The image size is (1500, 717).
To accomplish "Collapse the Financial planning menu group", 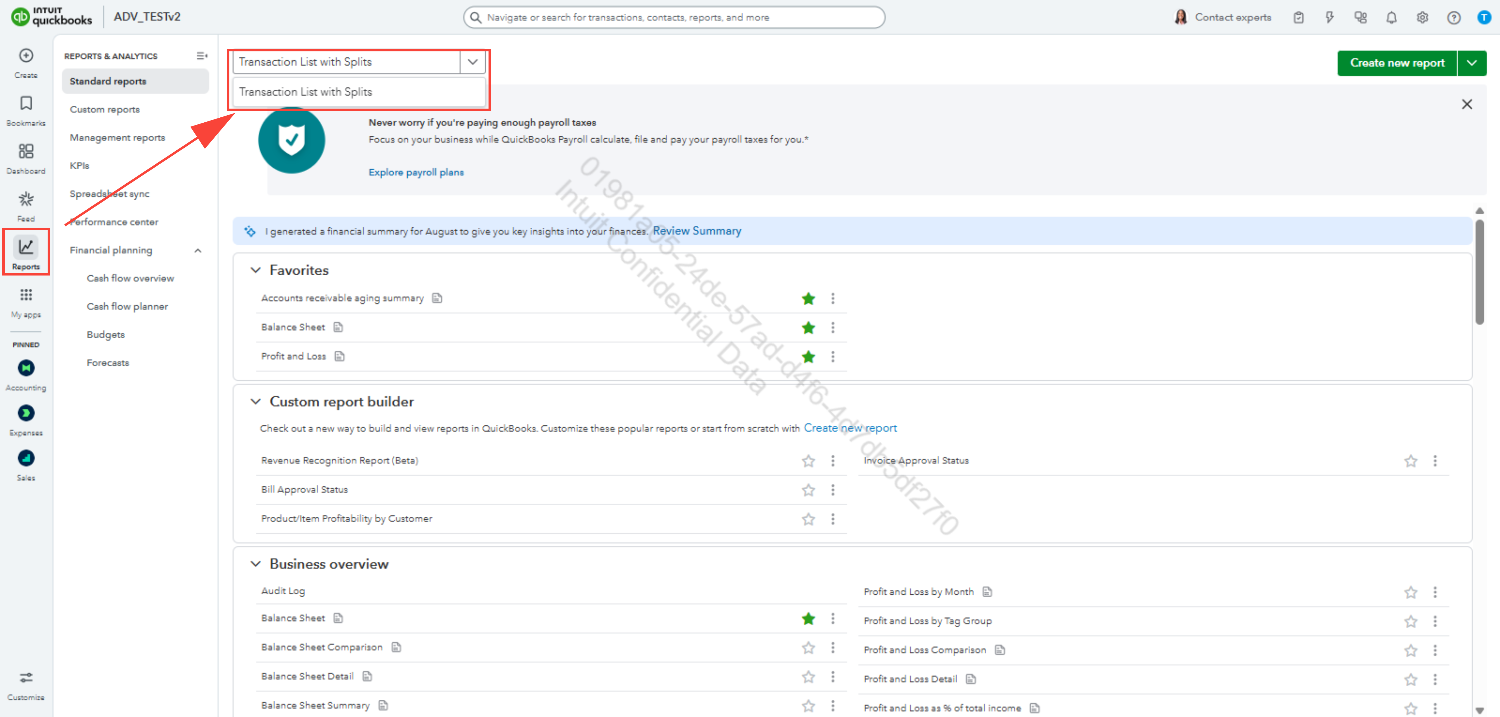I will click(x=198, y=250).
